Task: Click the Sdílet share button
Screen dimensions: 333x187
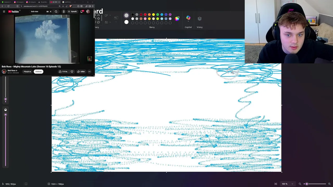Action: [x=81, y=71]
